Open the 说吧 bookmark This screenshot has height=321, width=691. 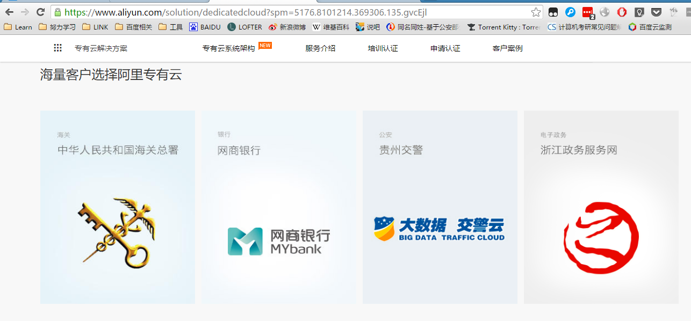[x=368, y=27]
